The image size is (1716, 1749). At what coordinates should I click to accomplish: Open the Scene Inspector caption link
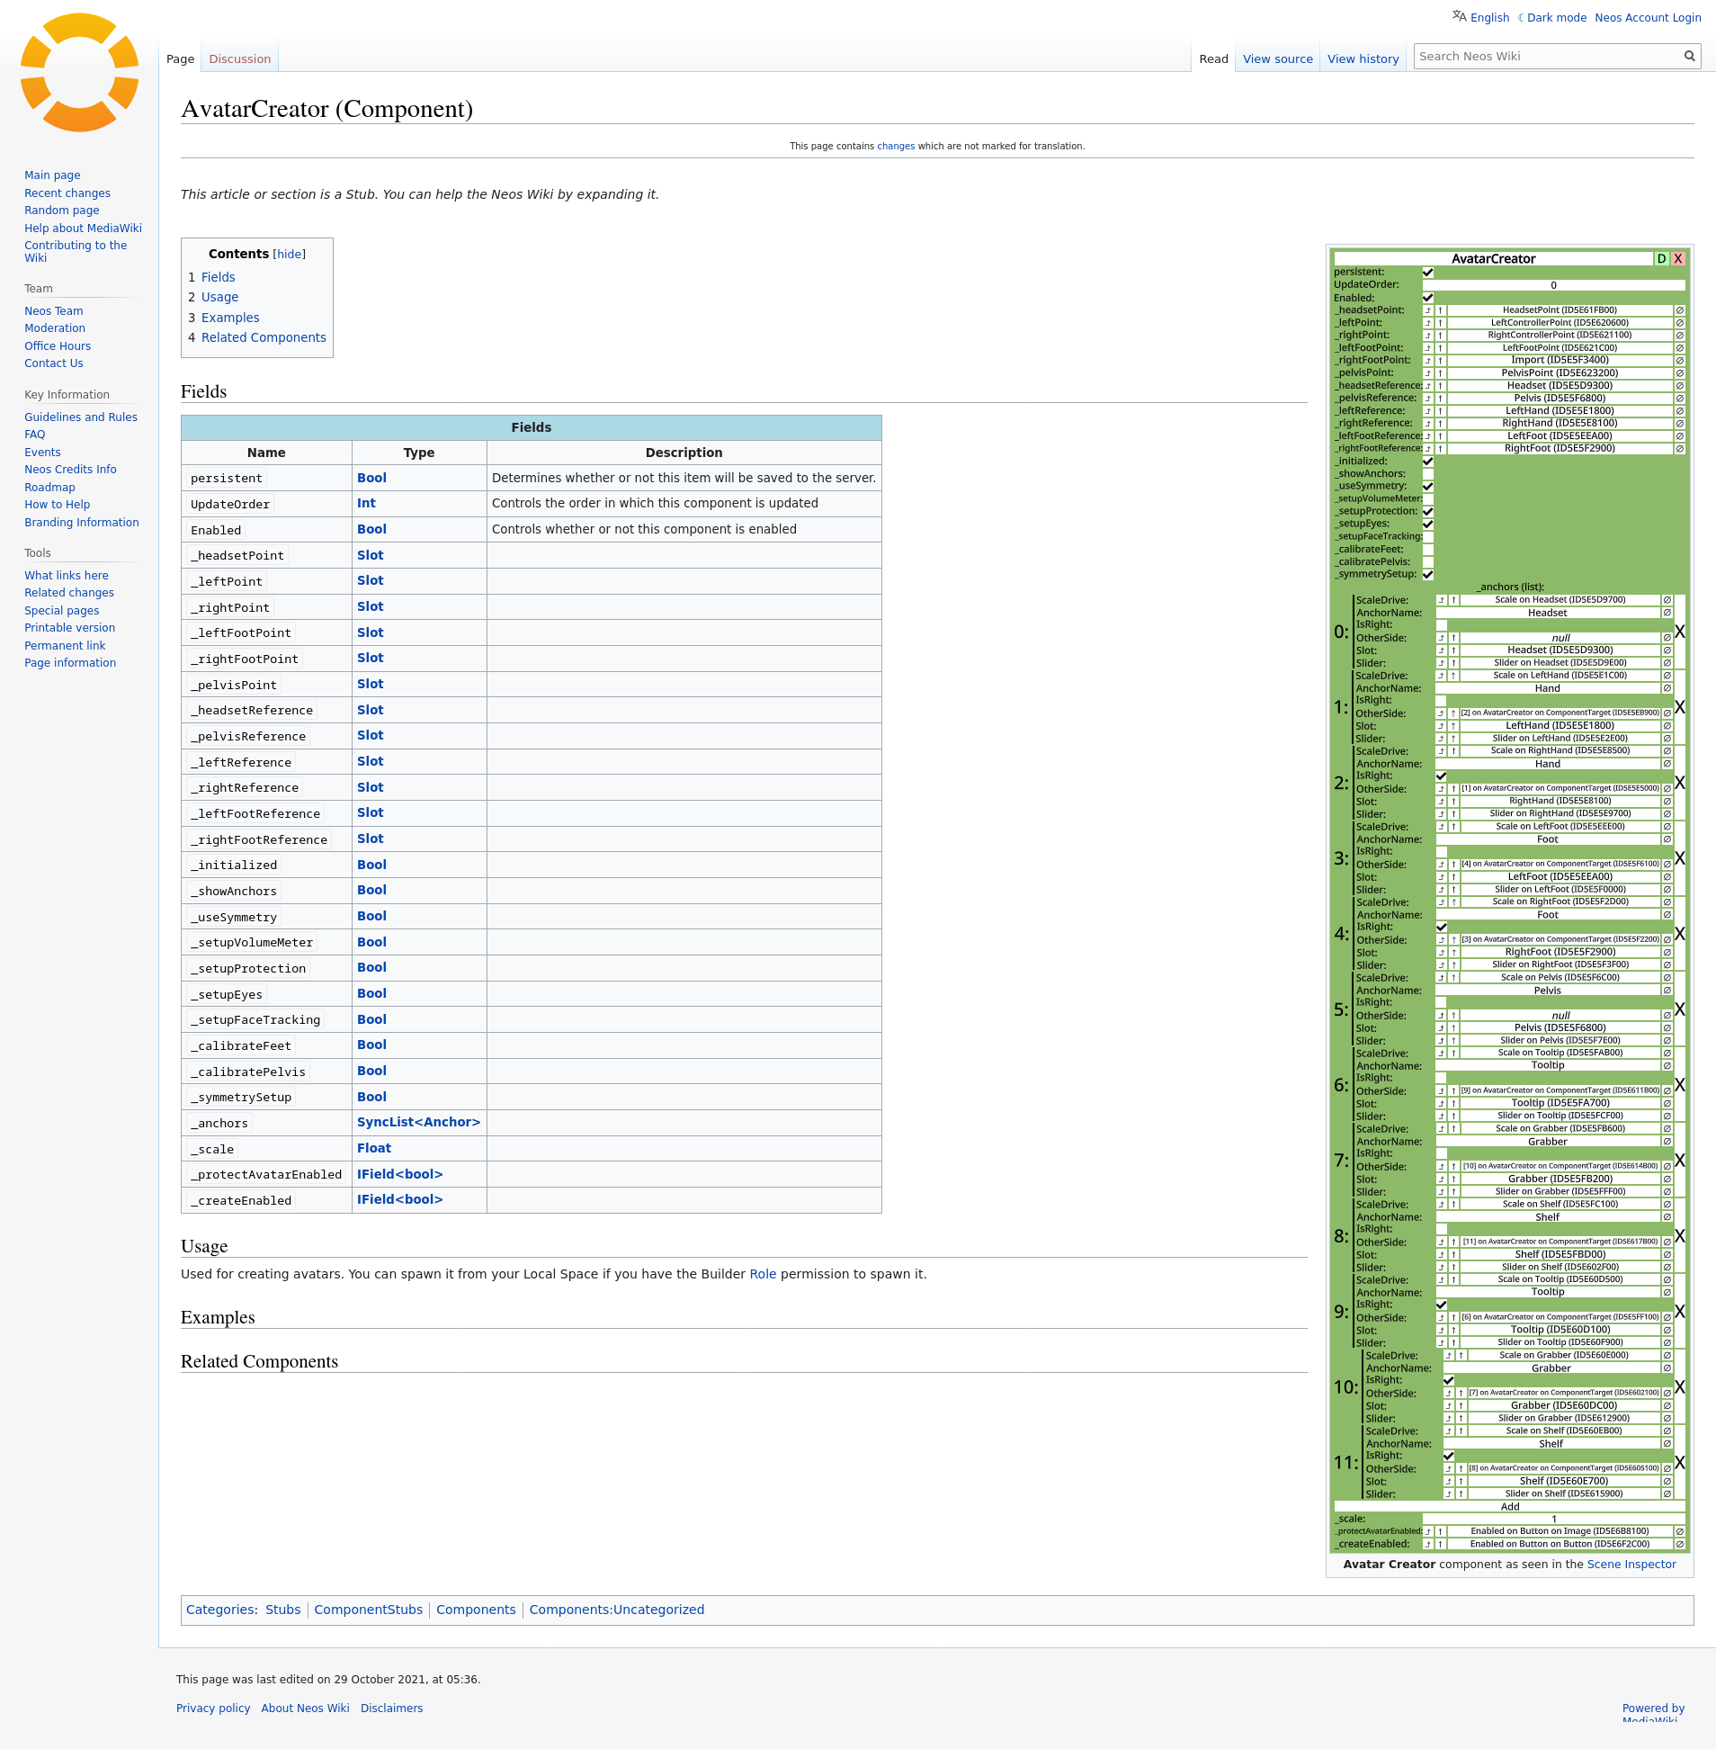1631,1565
